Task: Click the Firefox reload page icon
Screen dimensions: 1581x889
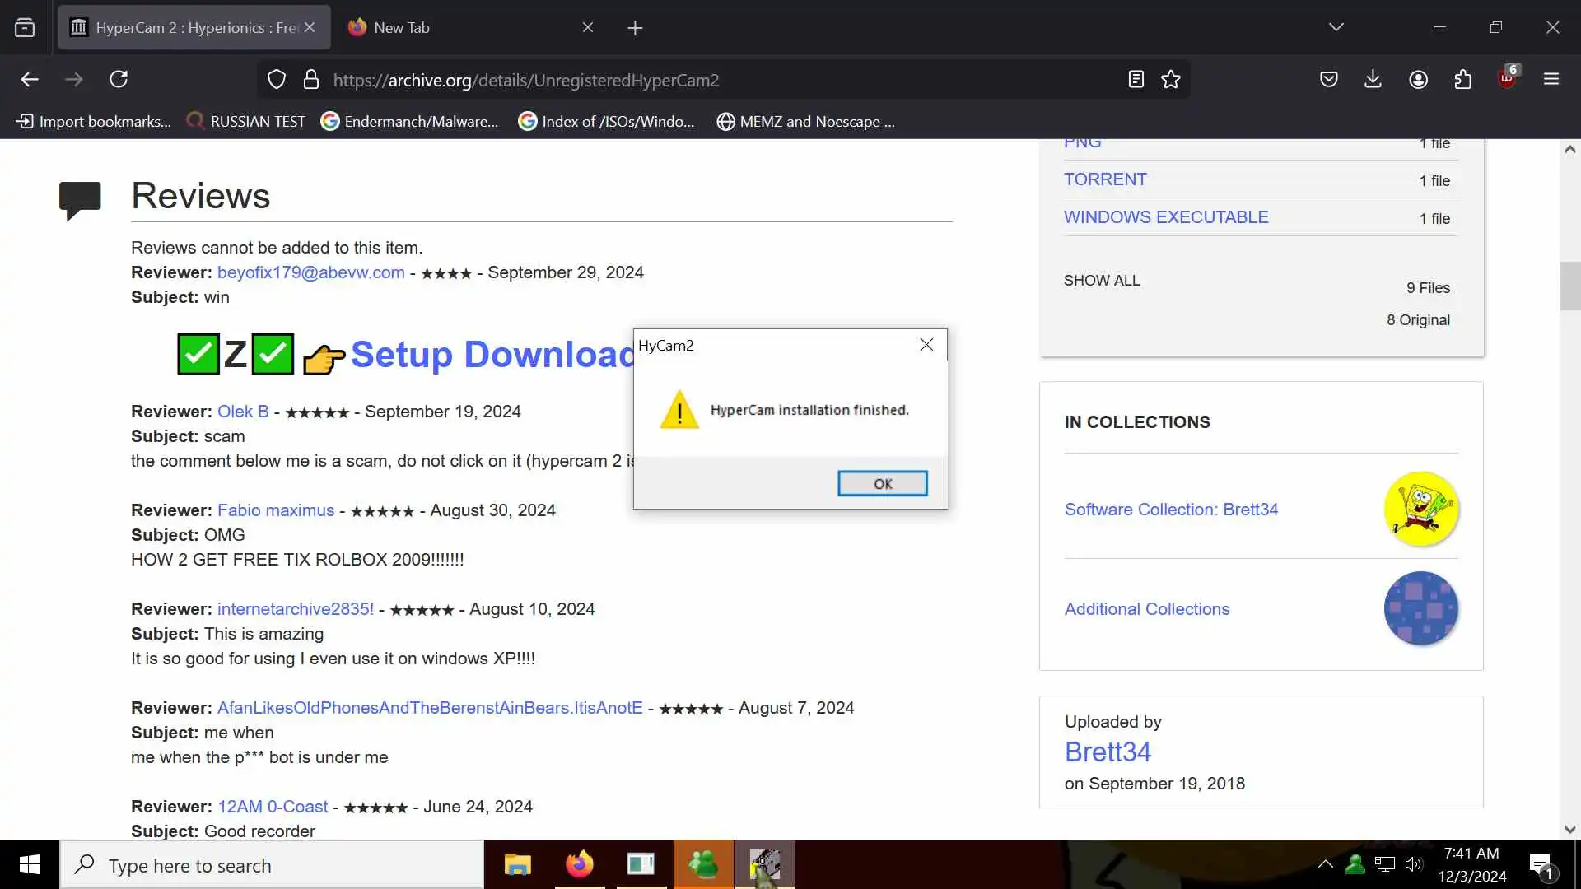Action: (x=119, y=79)
